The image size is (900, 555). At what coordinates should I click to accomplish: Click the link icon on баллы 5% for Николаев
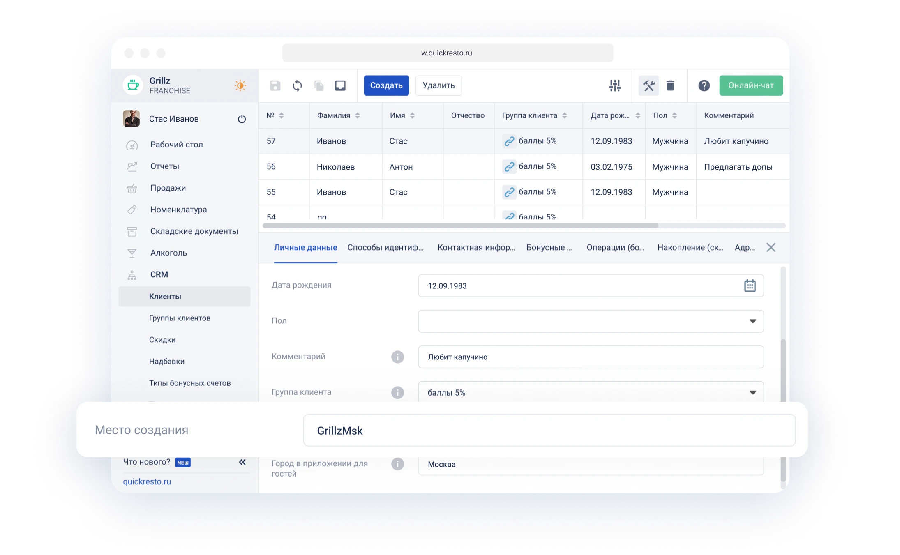click(510, 166)
